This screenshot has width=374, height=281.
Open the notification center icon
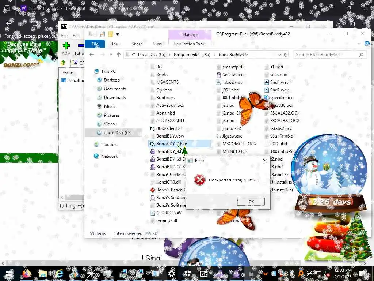pos(362,274)
